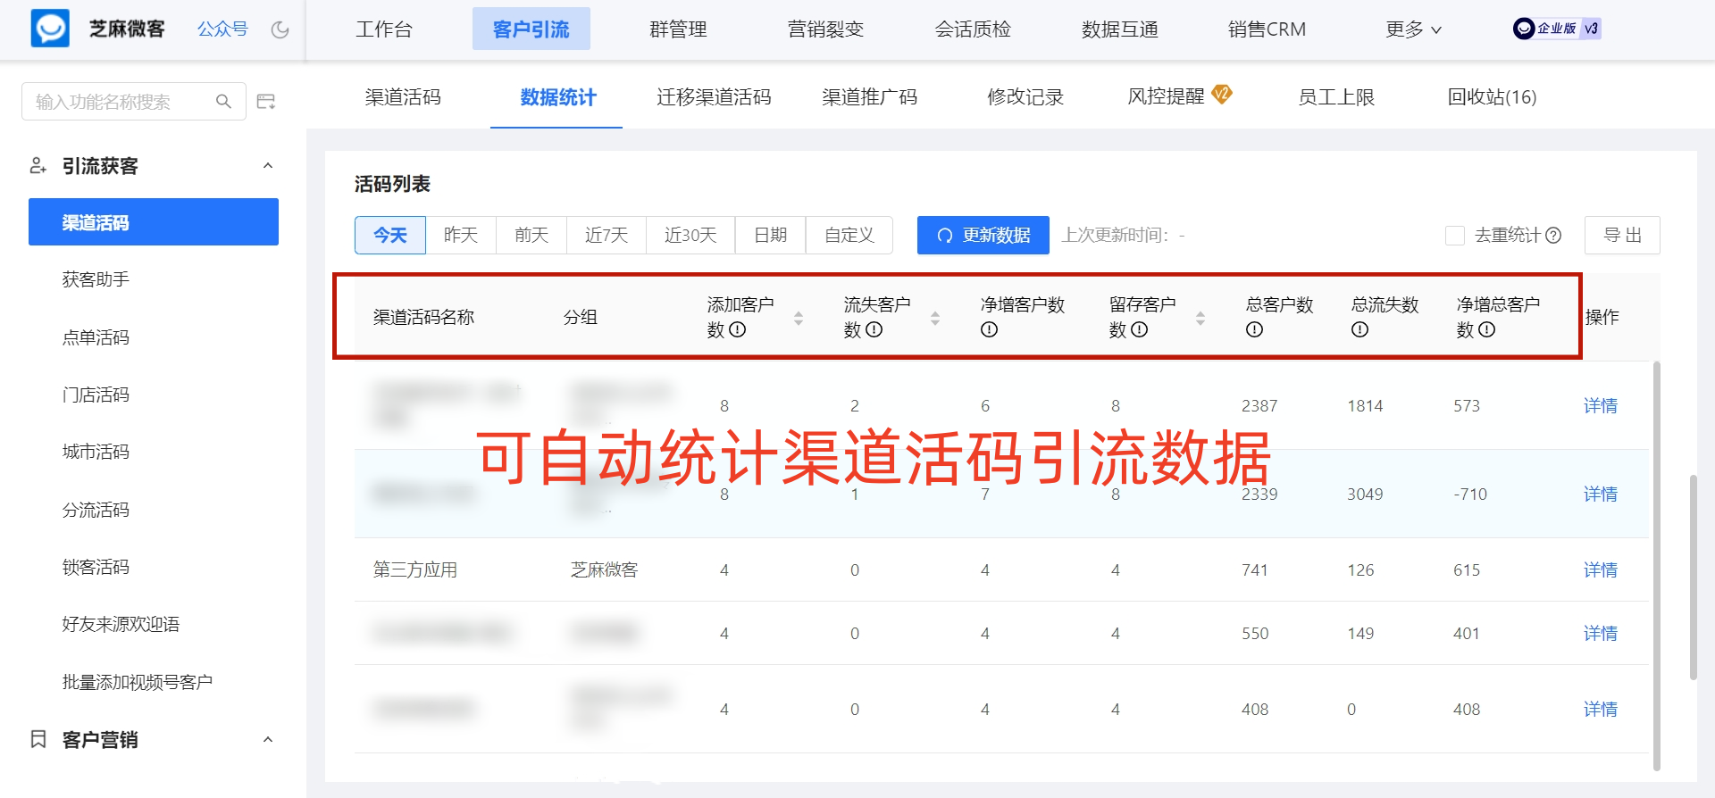This screenshot has height=798, width=1715.
Task: Sort by 留存客户数 column arrows
Action: coord(1200,318)
